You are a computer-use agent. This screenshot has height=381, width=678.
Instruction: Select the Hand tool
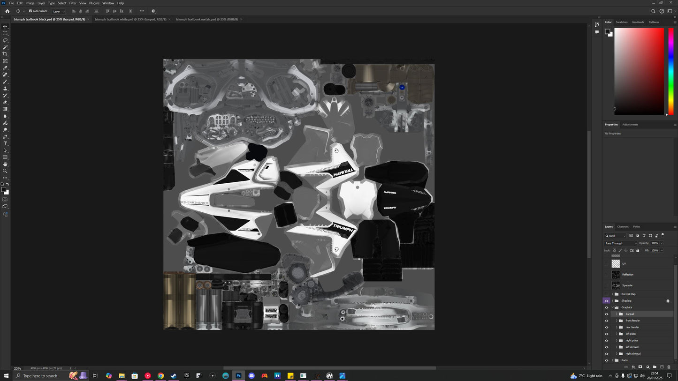5,164
